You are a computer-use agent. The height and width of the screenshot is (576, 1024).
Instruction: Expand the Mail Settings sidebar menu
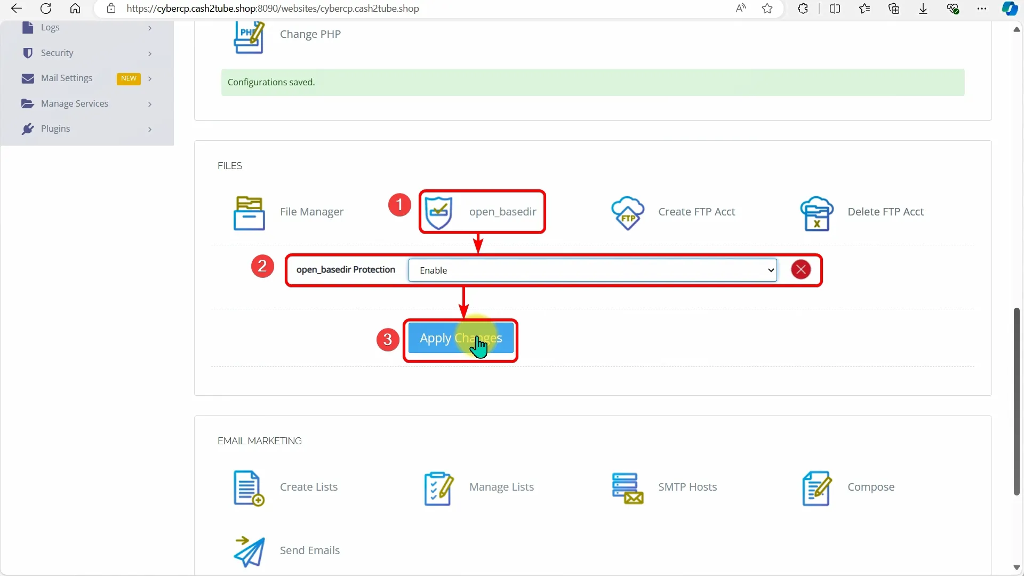(87, 78)
